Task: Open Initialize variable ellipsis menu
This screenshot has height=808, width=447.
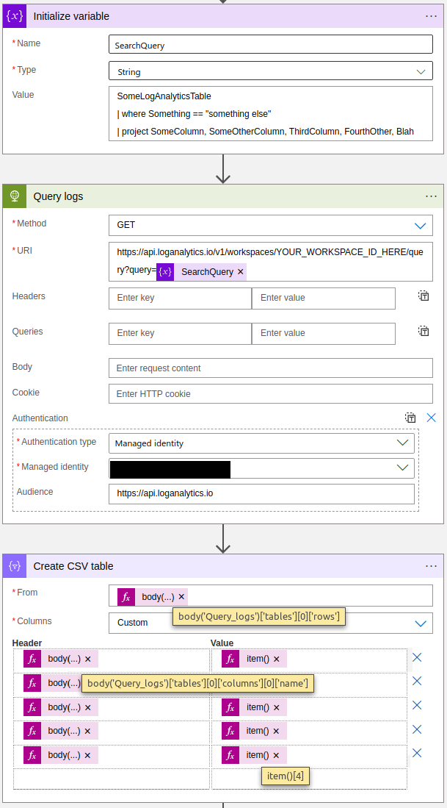Action: tap(431, 16)
